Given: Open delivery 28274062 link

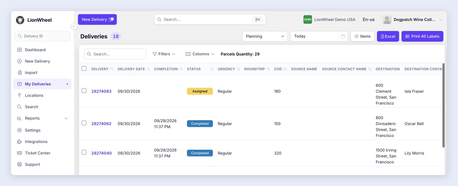Looking at the screenshot, I should 101,124.
